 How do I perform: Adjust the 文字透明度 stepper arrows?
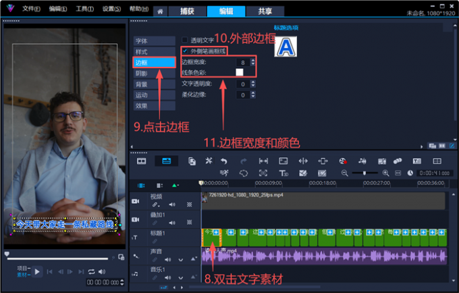(x=253, y=84)
